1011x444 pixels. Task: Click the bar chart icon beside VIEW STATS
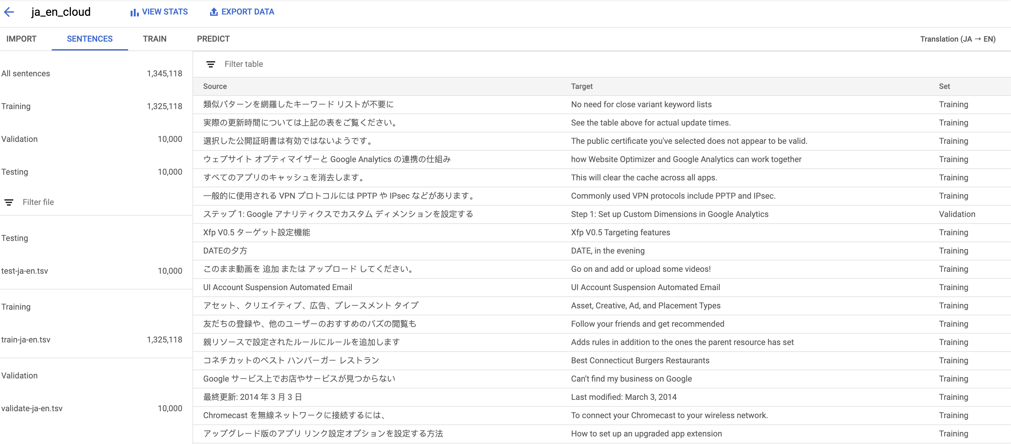(133, 12)
